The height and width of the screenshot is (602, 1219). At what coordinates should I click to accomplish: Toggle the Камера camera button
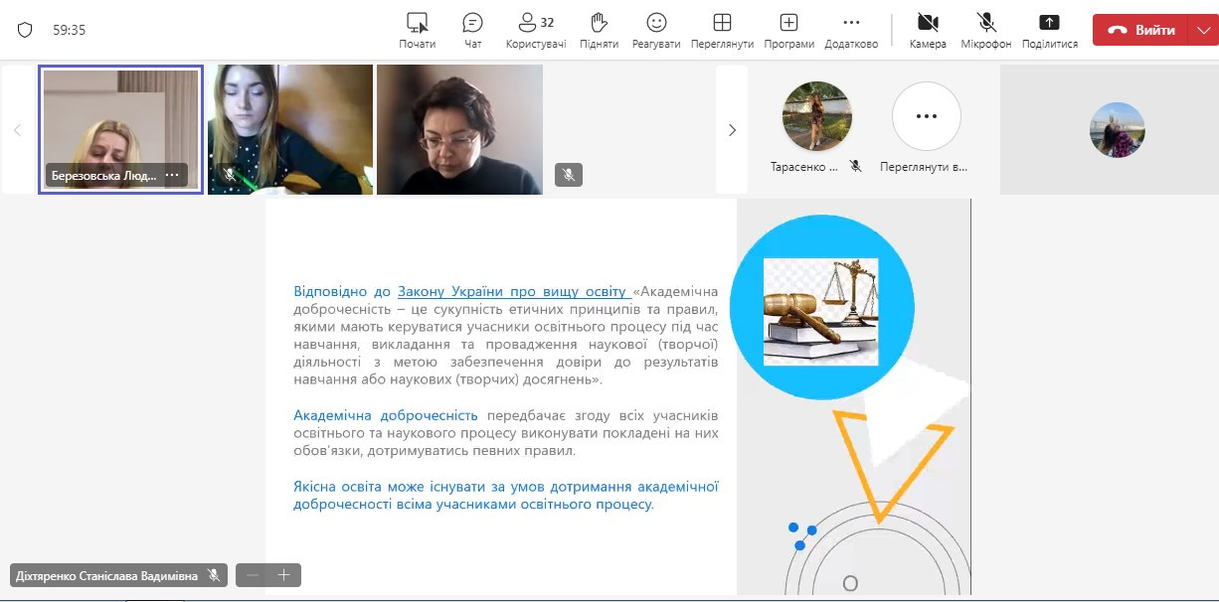(928, 31)
